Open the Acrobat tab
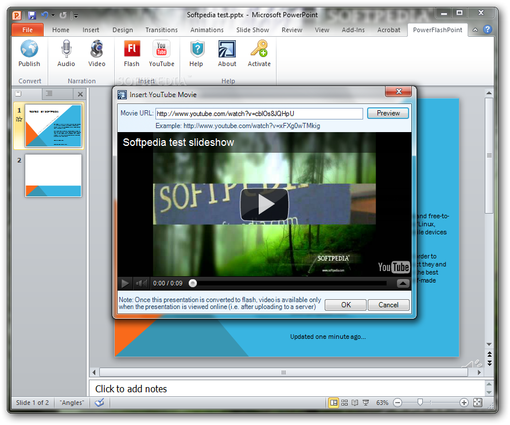Viewport: 510px width, 425px height. point(389,30)
